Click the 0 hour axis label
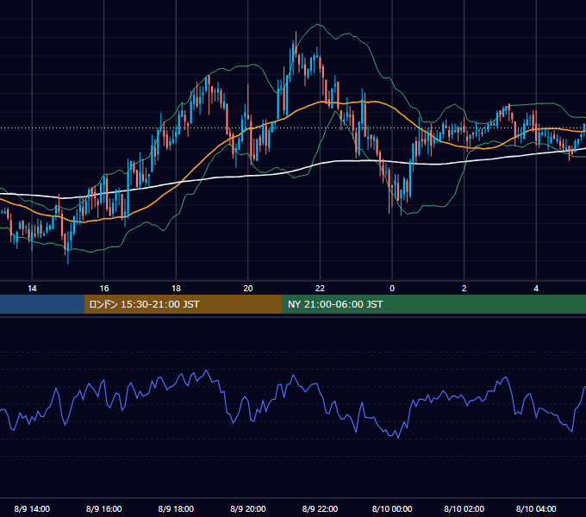Image resolution: width=586 pixels, height=517 pixels. pyautogui.click(x=392, y=289)
